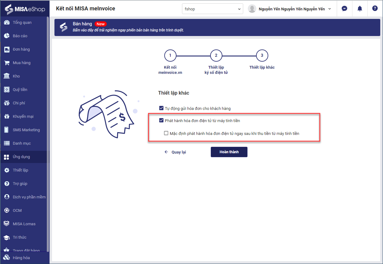Click the Khuyến mại label

click(x=23, y=117)
